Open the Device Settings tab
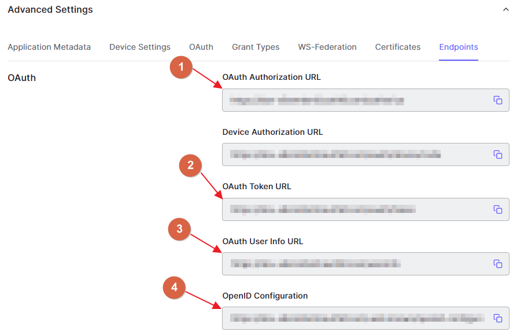517x335 pixels. pos(139,47)
